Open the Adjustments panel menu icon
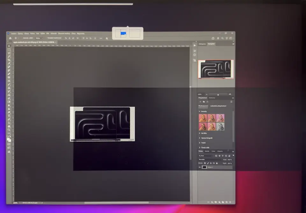The width and height of the screenshot is (306, 213). coord(231,101)
